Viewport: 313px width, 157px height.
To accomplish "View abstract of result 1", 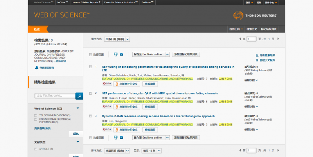I will pos(150,84).
